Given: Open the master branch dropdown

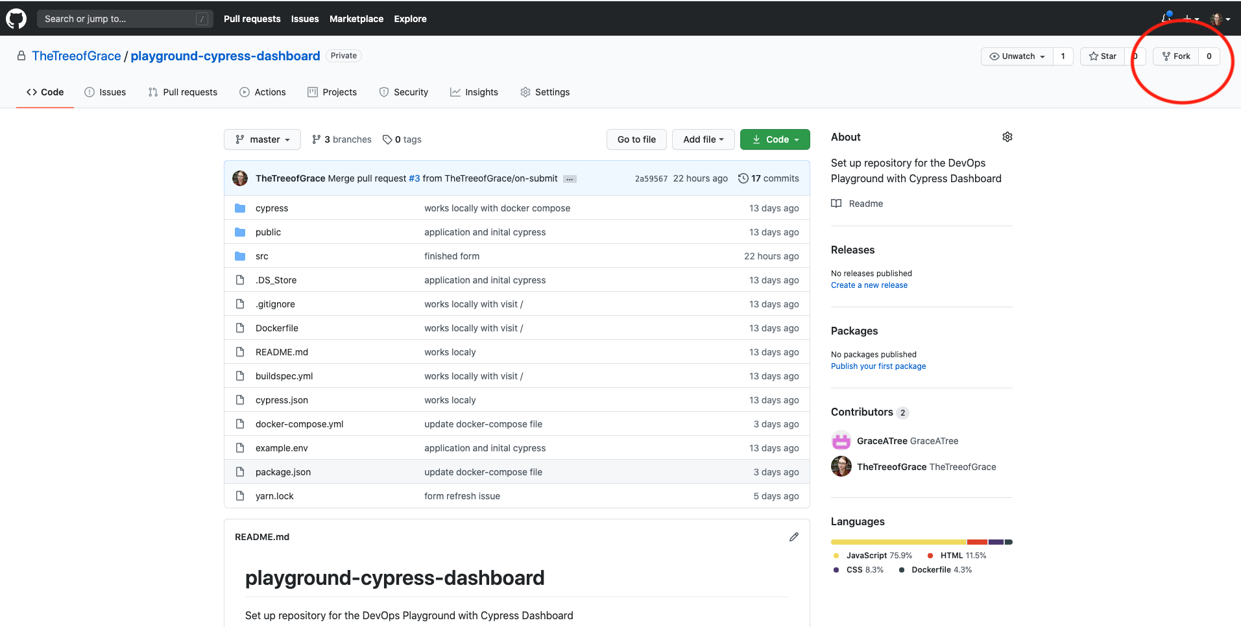Looking at the screenshot, I should (x=262, y=139).
